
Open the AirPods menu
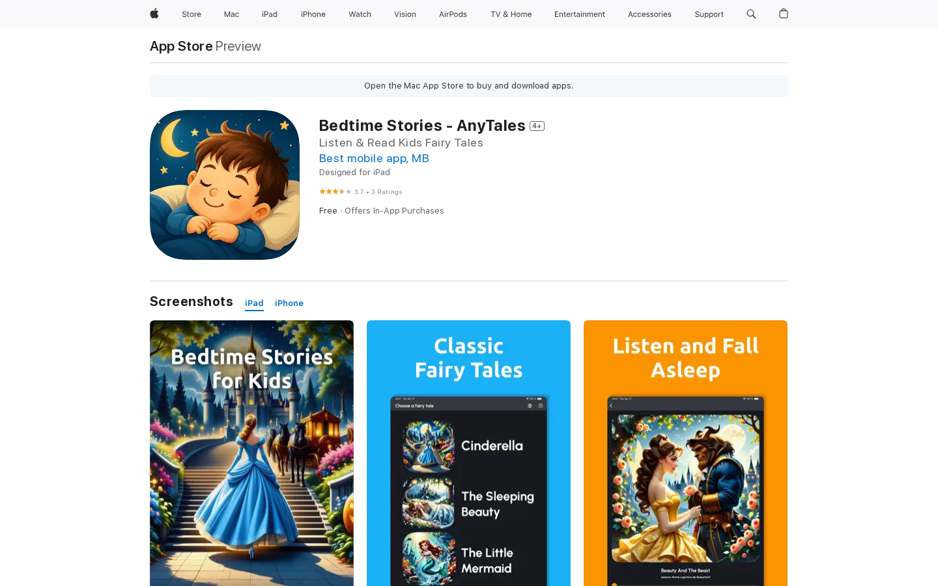(x=453, y=14)
